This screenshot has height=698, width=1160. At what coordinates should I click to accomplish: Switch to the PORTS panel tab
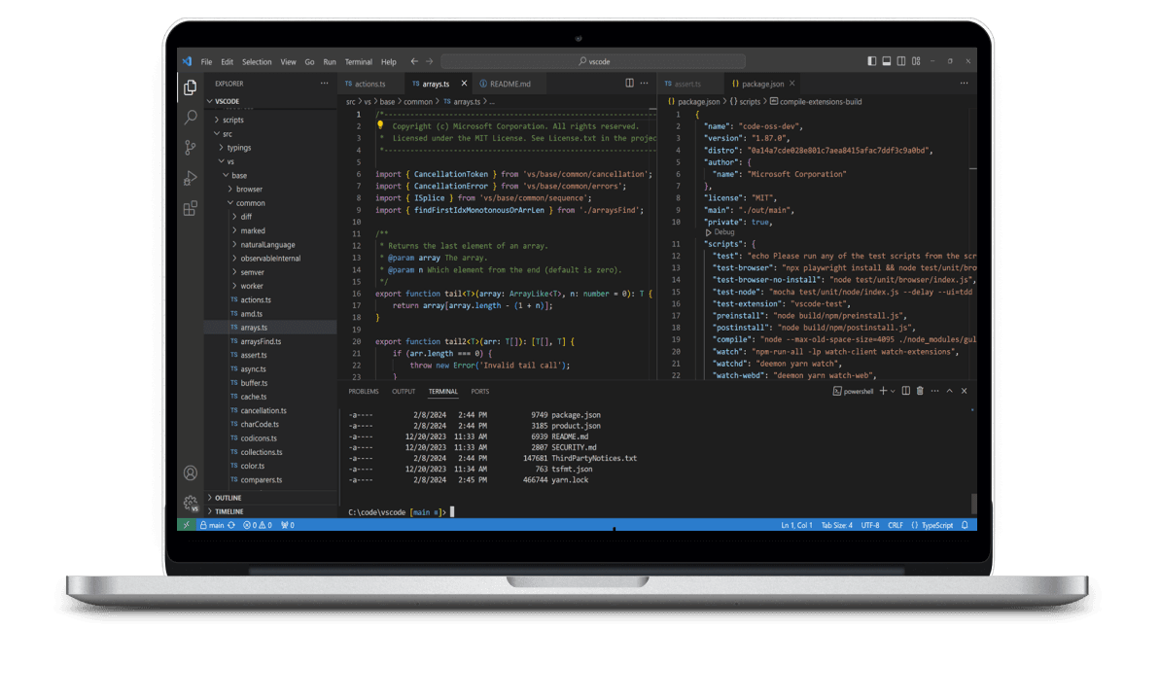coord(480,391)
